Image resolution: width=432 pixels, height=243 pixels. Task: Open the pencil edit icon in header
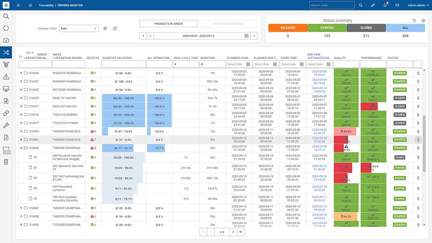click(373, 5)
